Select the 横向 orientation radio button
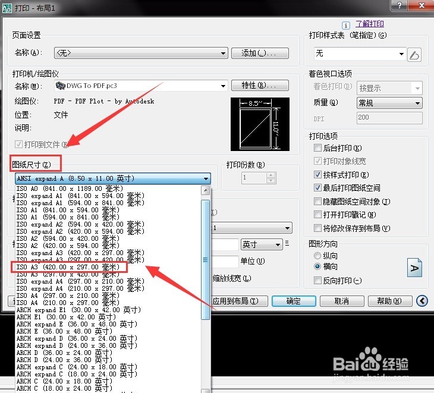Screen dimensions: 434x393 click(317, 266)
